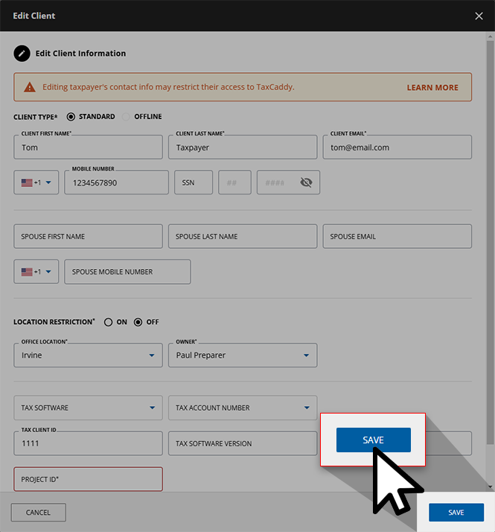Viewport: 495px width, 532px height.
Task: Toggle SSN visibility with the eye icon
Action: pos(306,183)
